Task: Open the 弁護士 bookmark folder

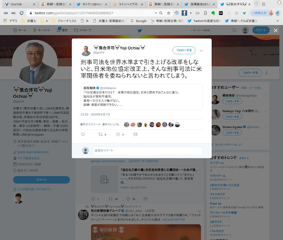Action: pos(29,21)
